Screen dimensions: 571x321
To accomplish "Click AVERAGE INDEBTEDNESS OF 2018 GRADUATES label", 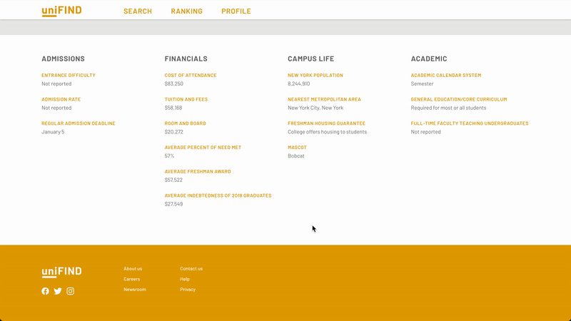I will click(218, 195).
